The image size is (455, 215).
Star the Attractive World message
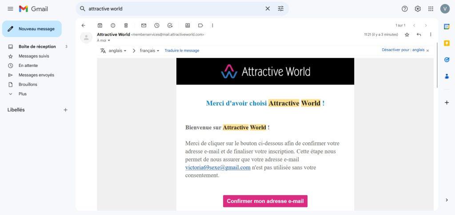407,35
